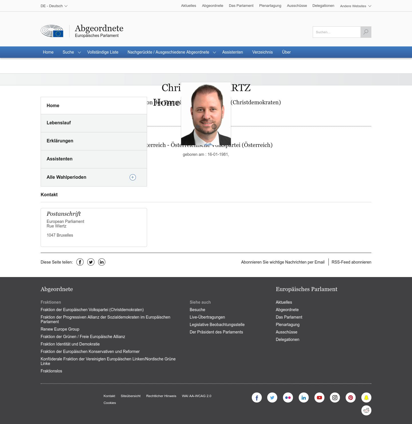Open Verzeichnis menu item
The height and width of the screenshot is (424, 412).
click(262, 52)
